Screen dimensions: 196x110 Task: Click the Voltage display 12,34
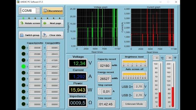point(78,63)
